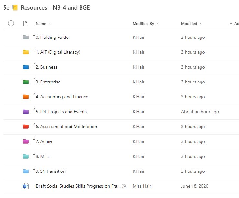Screen dimensions: 239x198
Task: Click the file type column icon
Action: 25,23
